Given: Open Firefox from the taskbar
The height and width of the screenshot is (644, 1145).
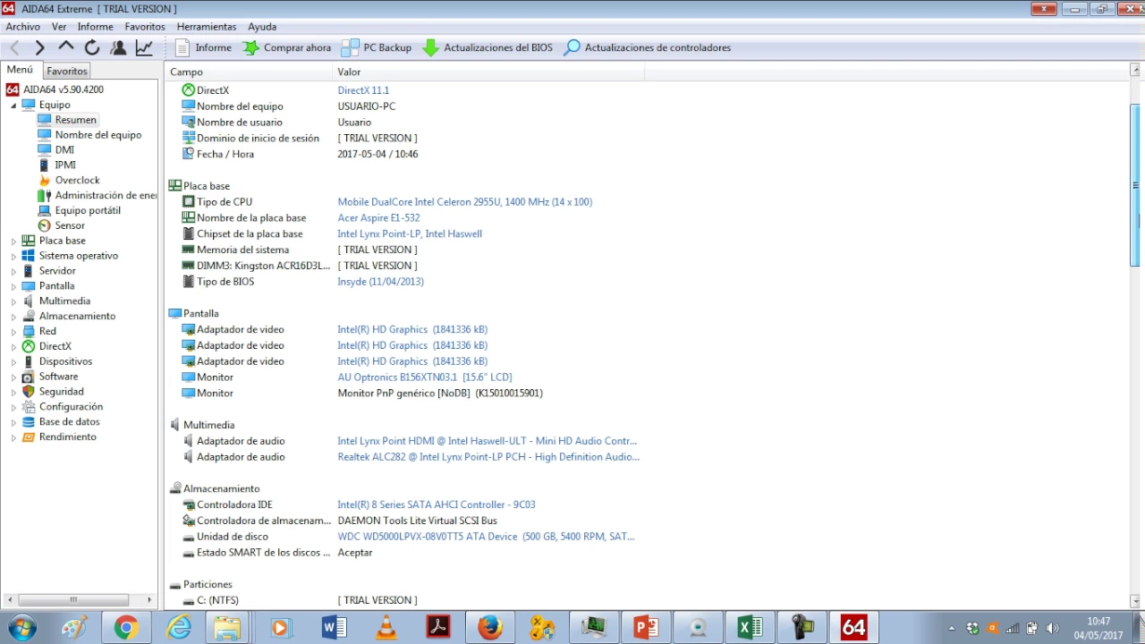Looking at the screenshot, I should (x=489, y=628).
